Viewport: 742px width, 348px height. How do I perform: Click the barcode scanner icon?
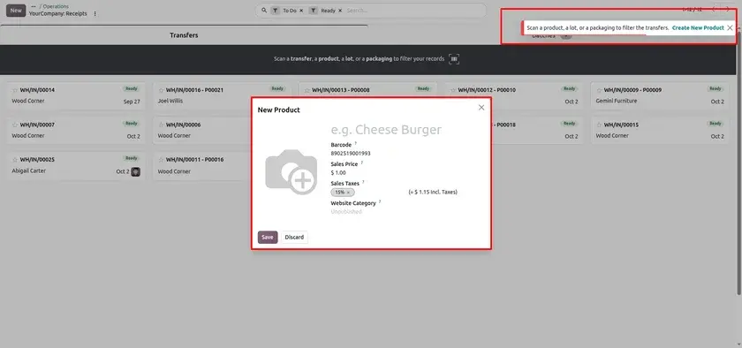pyautogui.click(x=454, y=59)
